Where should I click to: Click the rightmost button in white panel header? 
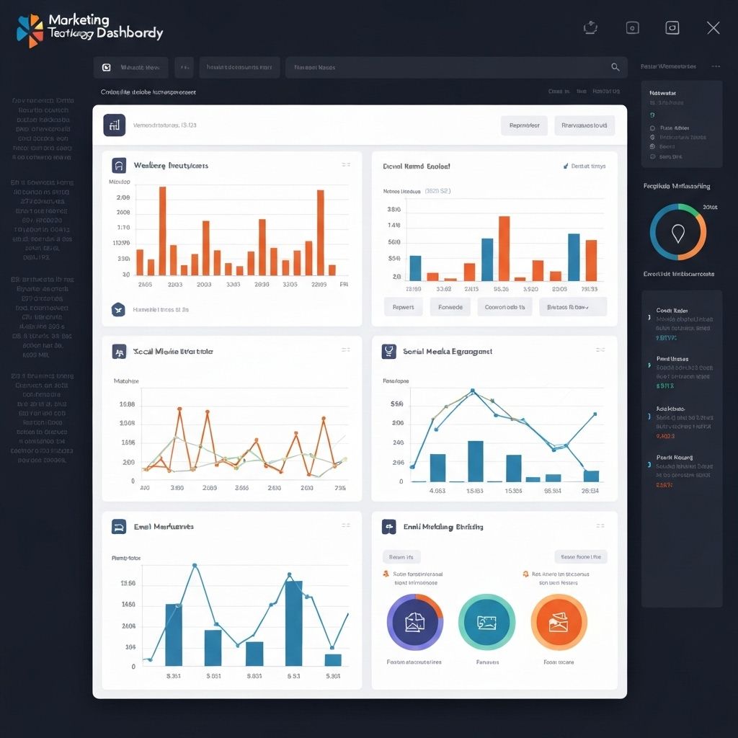[x=584, y=125]
